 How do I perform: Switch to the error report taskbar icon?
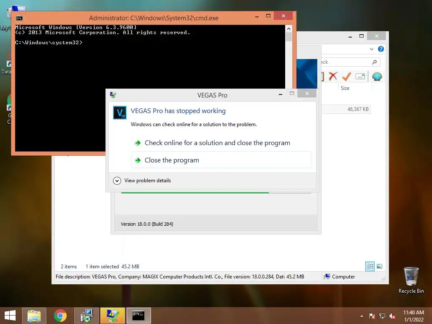click(112, 316)
